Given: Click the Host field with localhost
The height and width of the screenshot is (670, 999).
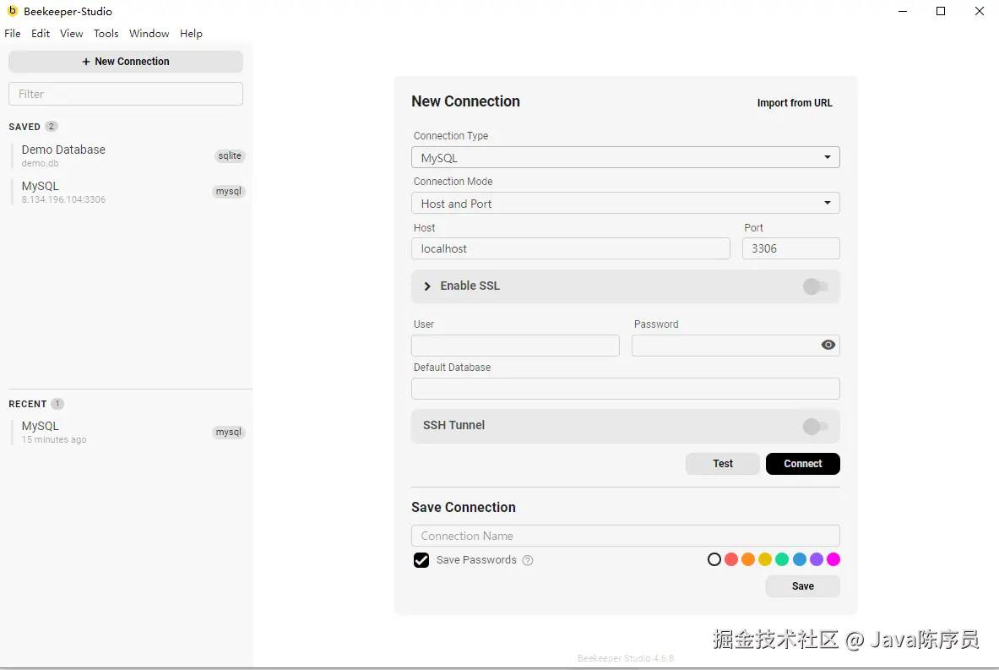Looking at the screenshot, I should [570, 248].
